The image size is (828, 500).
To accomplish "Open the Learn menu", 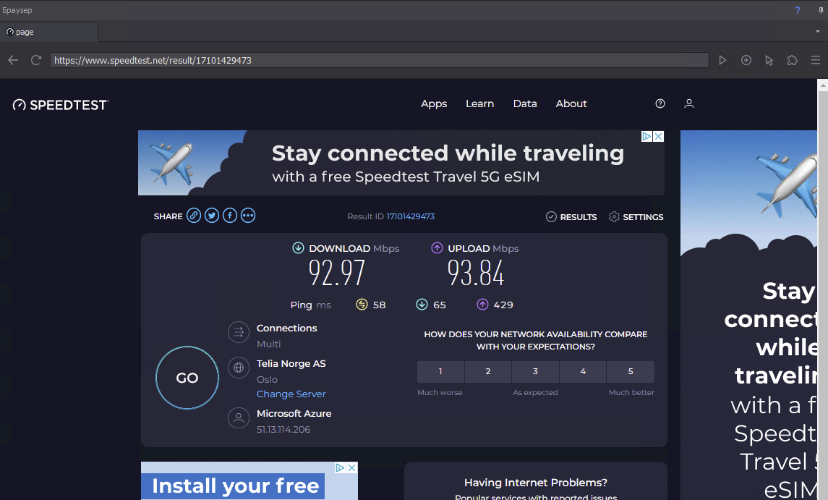I will [x=479, y=103].
